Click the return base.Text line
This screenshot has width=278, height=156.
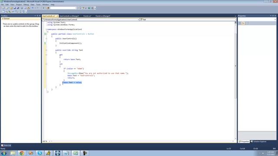72,59
